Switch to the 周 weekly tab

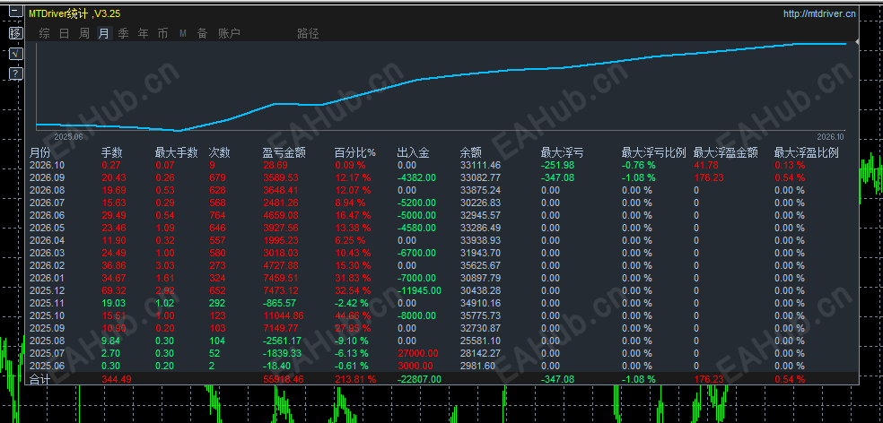tap(84, 34)
